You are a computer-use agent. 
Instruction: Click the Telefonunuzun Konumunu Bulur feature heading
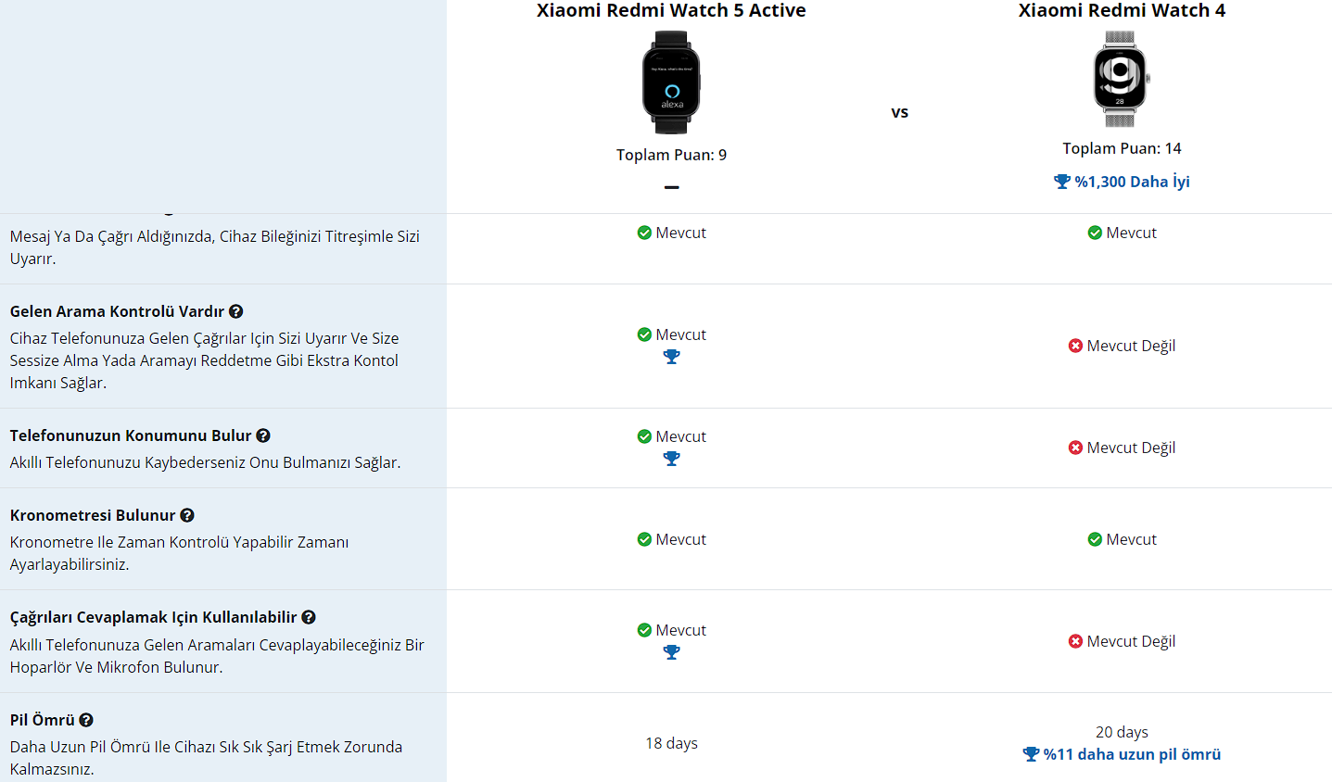131,435
